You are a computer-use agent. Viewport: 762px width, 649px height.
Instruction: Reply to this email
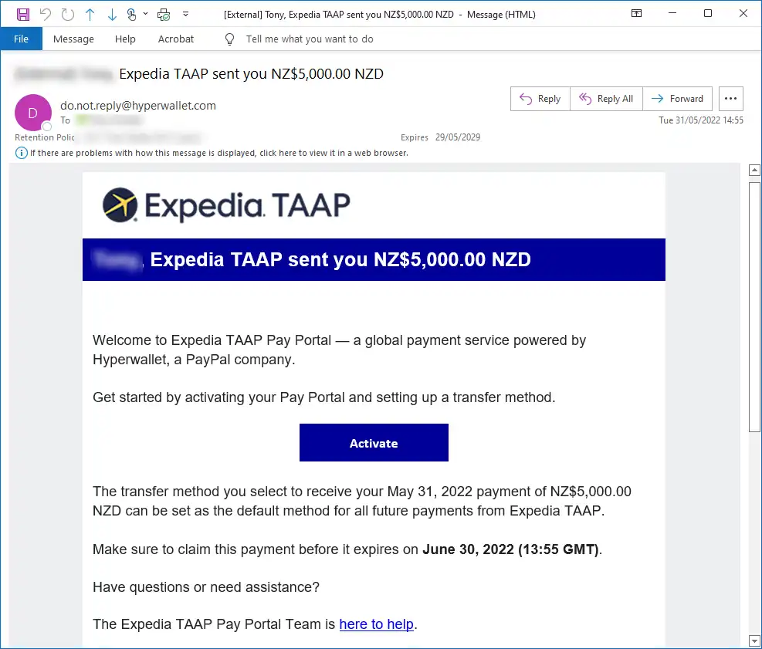pos(540,99)
